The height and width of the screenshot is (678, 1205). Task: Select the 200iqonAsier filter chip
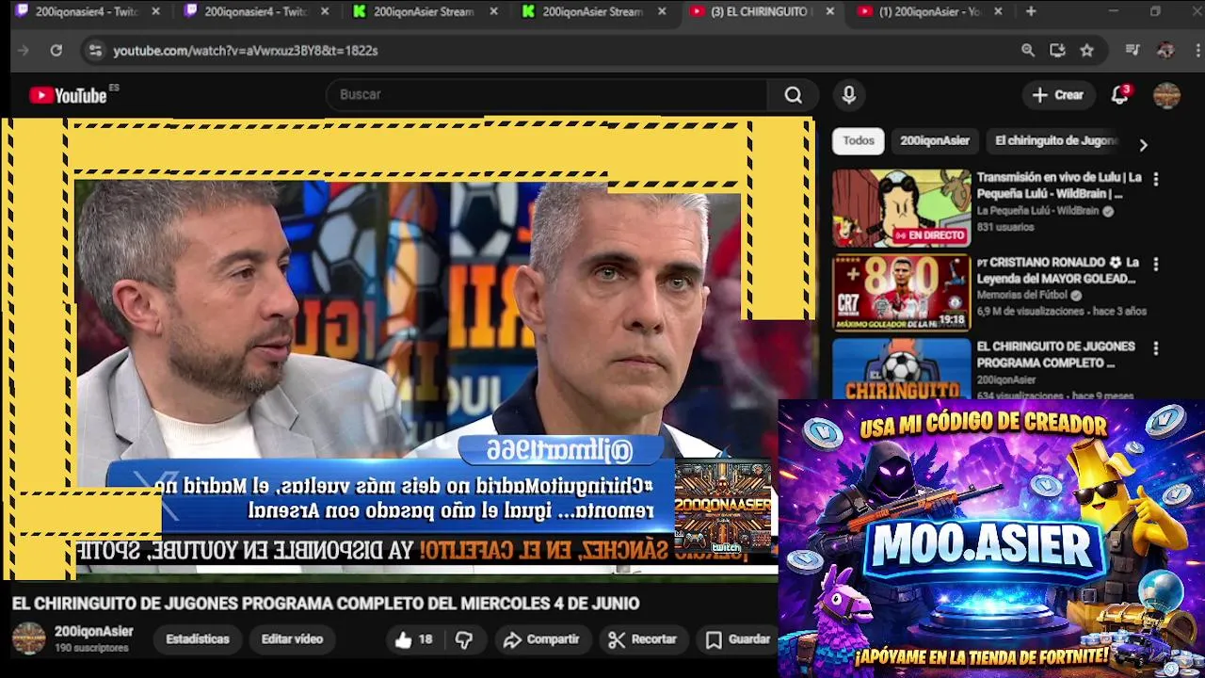coord(935,140)
